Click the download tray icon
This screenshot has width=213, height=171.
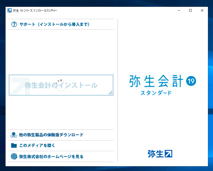click(x=14, y=135)
